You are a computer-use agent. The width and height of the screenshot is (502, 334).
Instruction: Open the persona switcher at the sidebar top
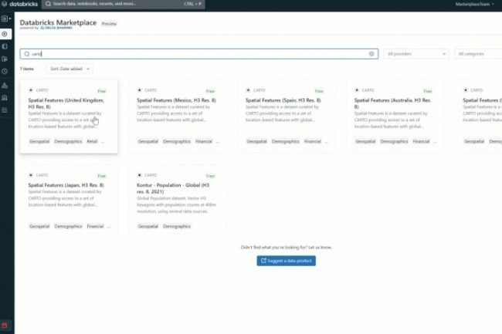[6, 19]
